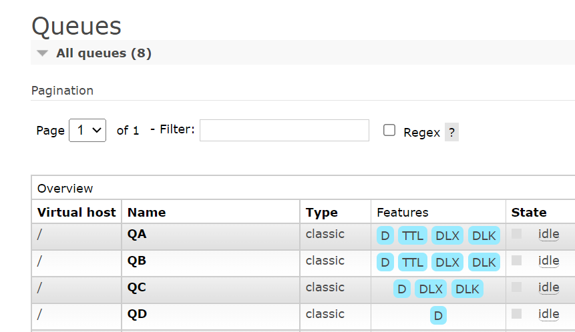Click the idle state of queue QD
Viewport: 575px width, 332px height.
click(548, 315)
